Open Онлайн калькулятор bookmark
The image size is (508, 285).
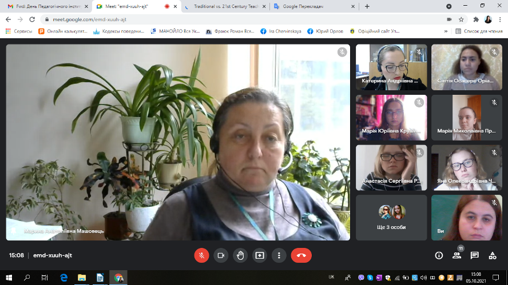pos(63,31)
